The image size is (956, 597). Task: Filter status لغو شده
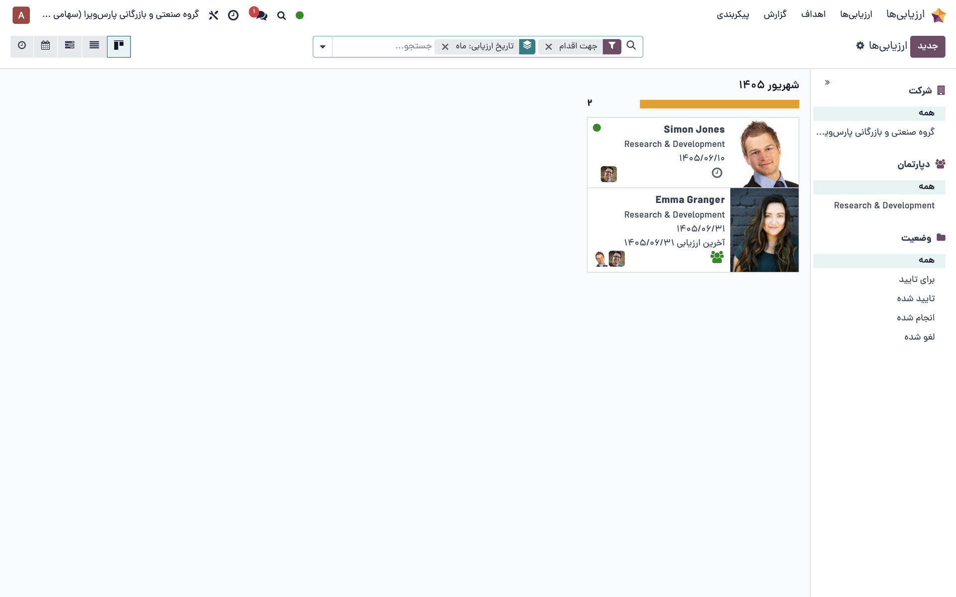[919, 337]
